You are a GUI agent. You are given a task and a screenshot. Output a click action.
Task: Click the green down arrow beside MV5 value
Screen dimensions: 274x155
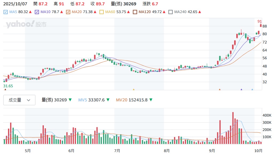pyautogui.click(x=108, y=100)
